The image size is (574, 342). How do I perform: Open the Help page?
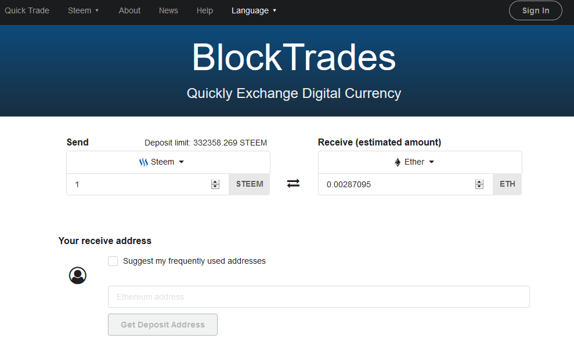[205, 10]
